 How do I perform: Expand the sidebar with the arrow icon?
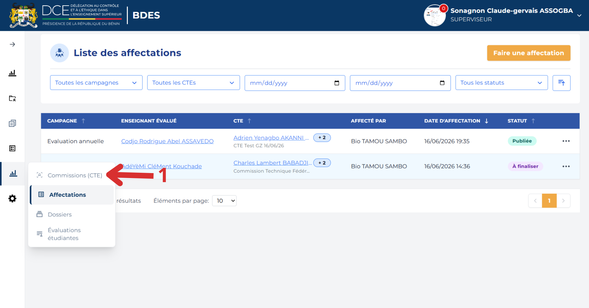click(12, 44)
